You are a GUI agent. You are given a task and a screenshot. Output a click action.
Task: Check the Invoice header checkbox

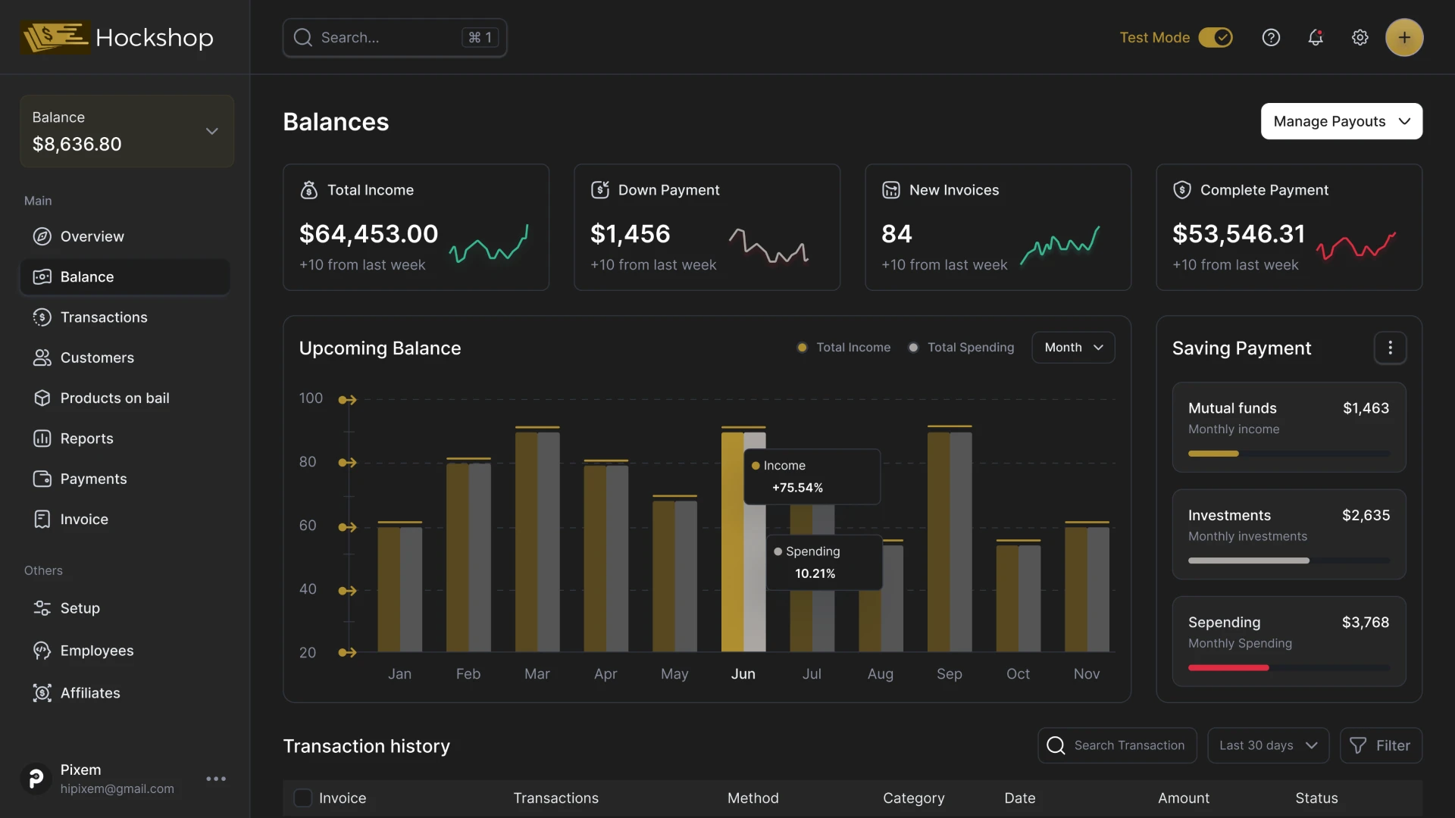(303, 798)
